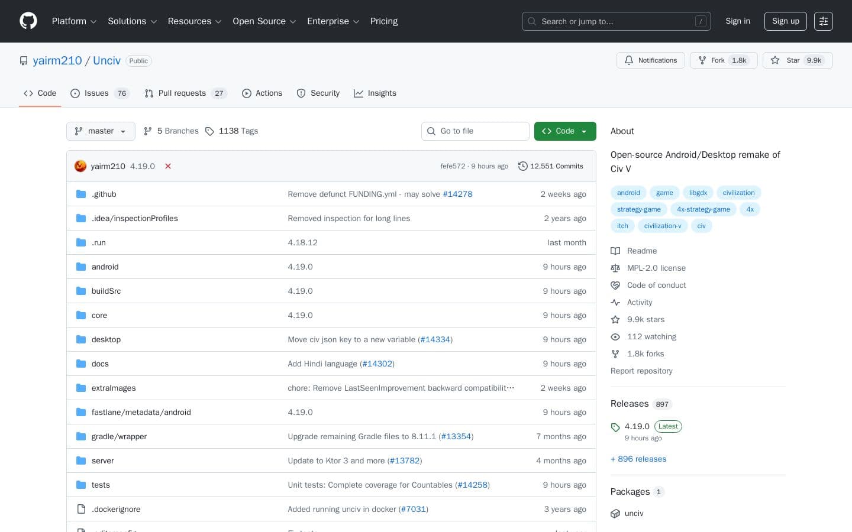Open the Notifications bell button
This screenshot has width=852, height=532.
[x=650, y=60]
